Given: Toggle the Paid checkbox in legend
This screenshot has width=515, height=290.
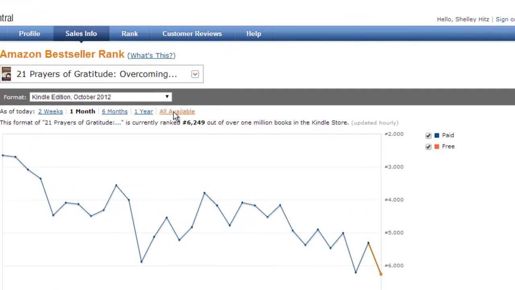Looking at the screenshot, I should click(428, 136).
